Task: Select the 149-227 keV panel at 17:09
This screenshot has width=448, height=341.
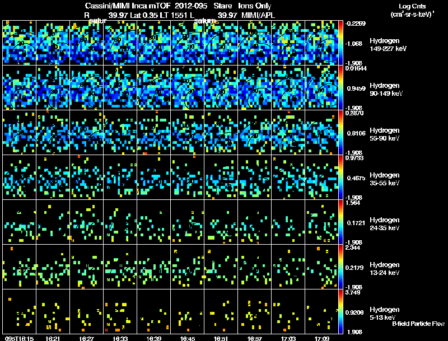Action: pos(321,43)
